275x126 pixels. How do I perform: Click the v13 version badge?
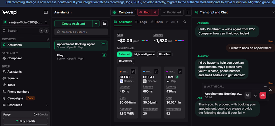pyautogui.click(x=103, y=44)
